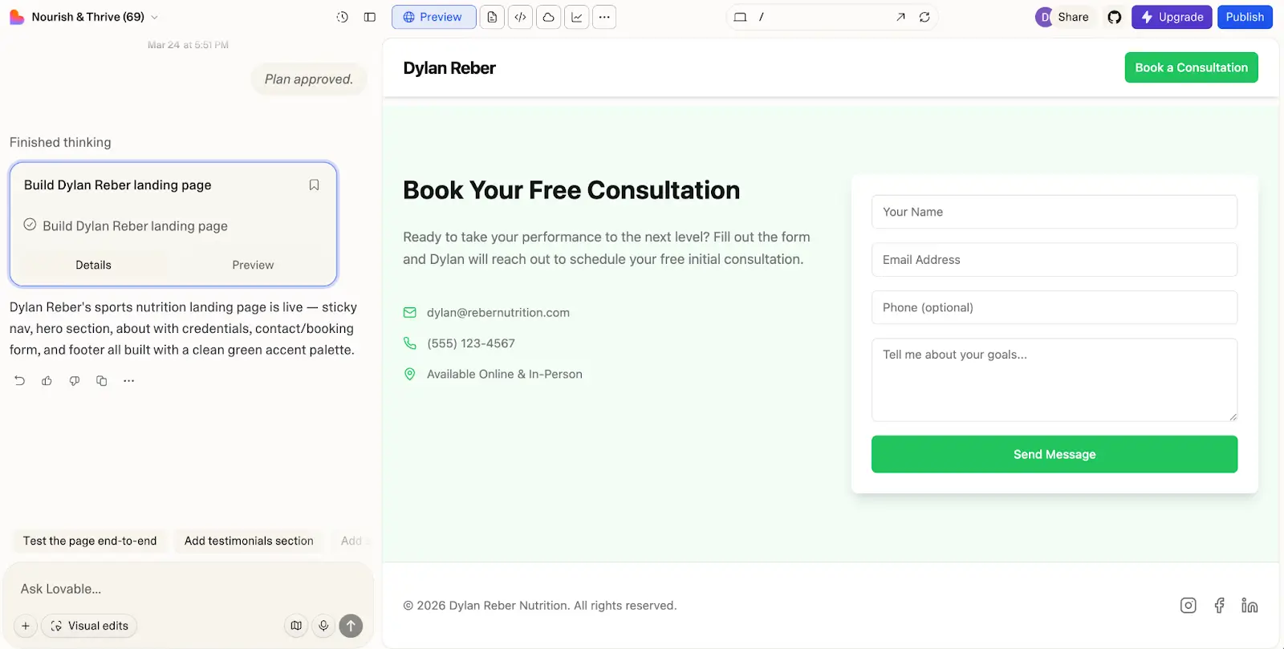Switch to the Preview tab
The height and width of the screenshot is (649, 1284).
tap(433, 17)
